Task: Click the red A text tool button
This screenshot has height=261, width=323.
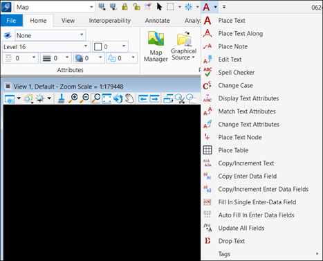Action: pyautogui.click(x=206, y=7)
